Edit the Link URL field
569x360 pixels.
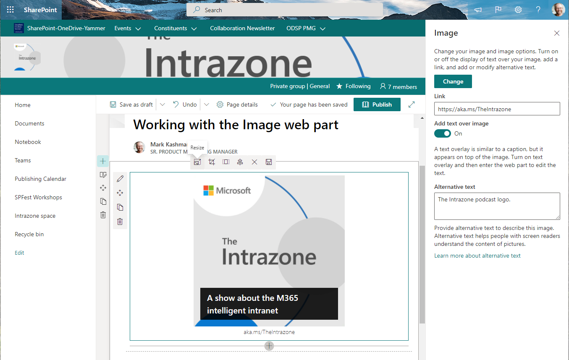497,109
